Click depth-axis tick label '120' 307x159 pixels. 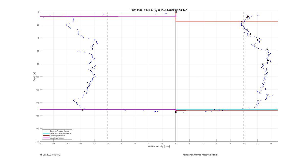(37, 90)
